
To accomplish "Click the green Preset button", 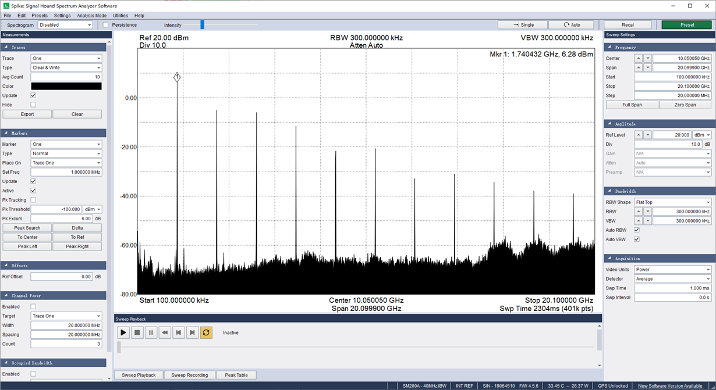I will 687,25.
